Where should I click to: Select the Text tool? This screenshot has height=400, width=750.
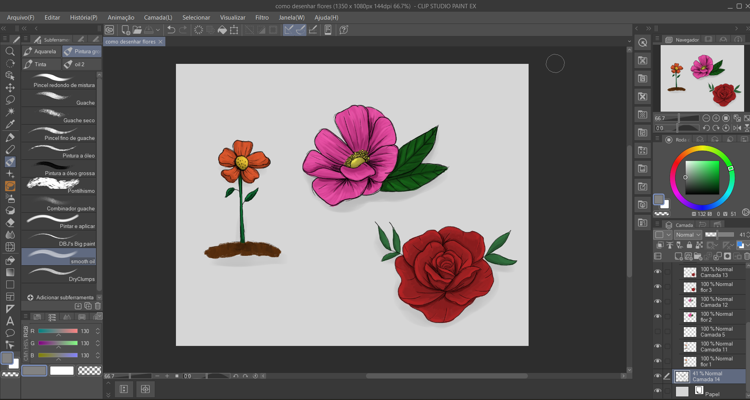tap(10, 321)
